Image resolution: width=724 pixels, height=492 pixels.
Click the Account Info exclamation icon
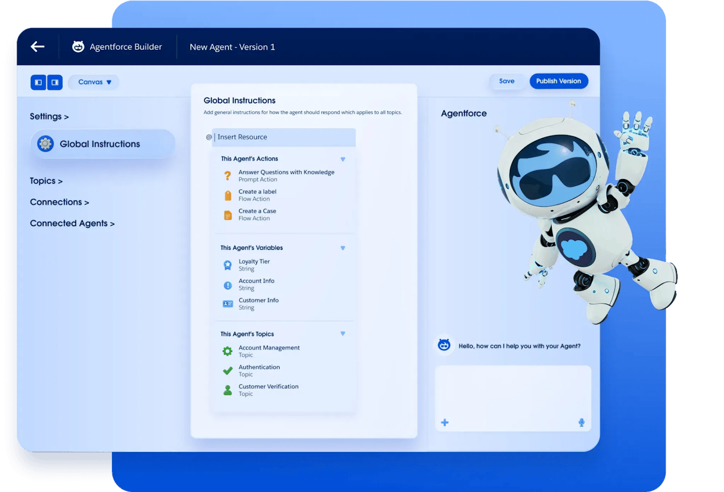point(227,285)
